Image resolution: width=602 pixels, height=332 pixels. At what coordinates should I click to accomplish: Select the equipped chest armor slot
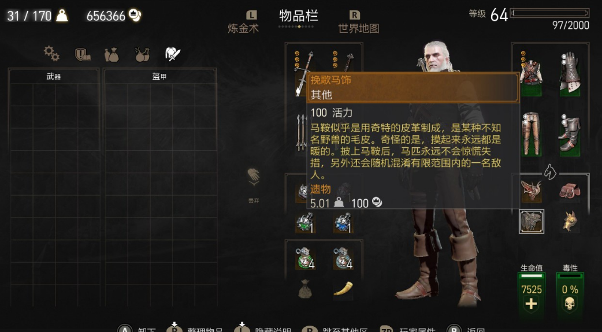click(532, 73)
